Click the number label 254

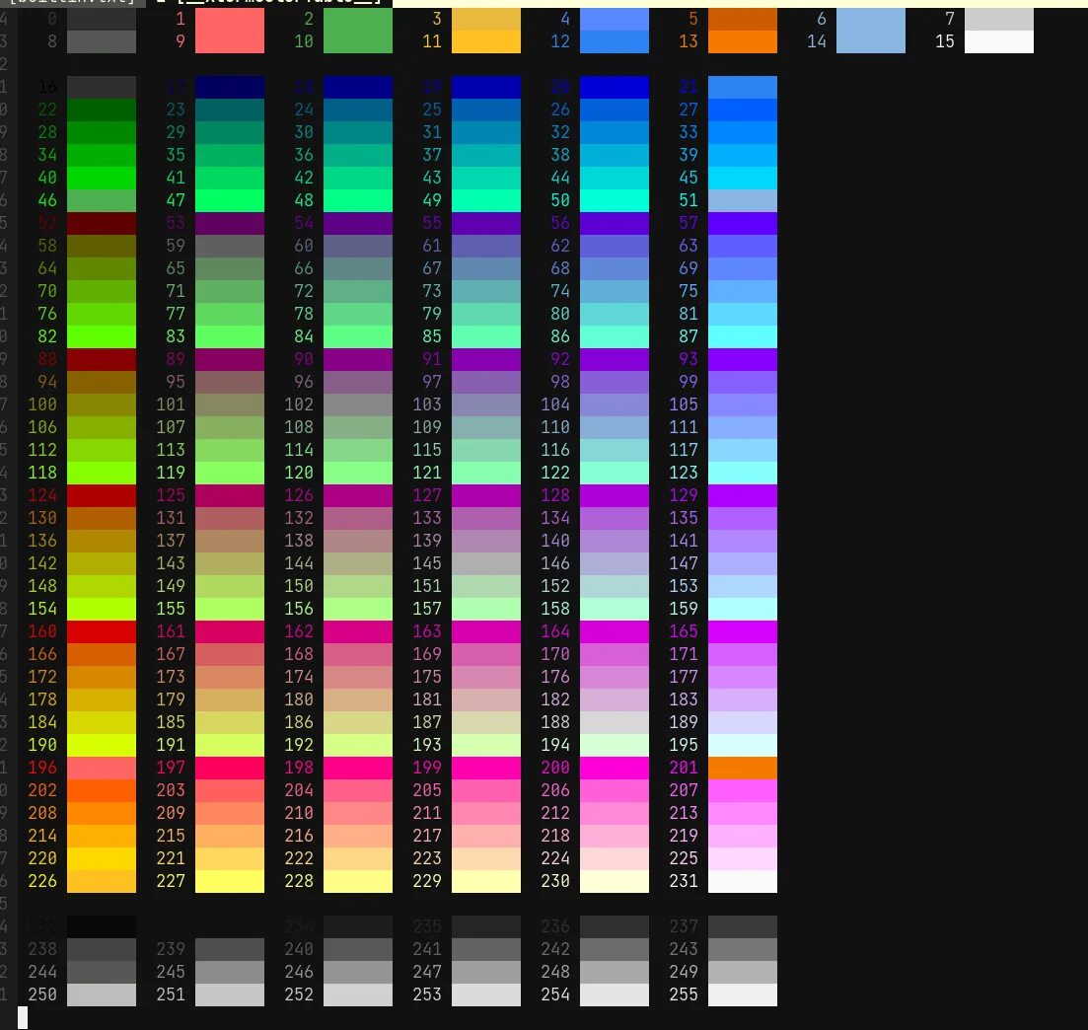point(555,994)
